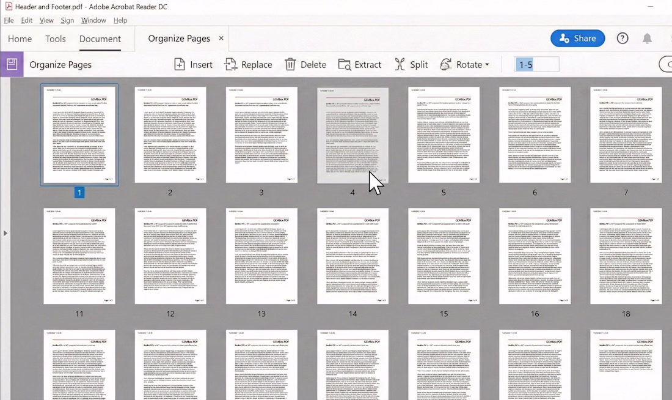The image size is (672, 400).
Task: Open the View menu
Action: click(46, 20)
